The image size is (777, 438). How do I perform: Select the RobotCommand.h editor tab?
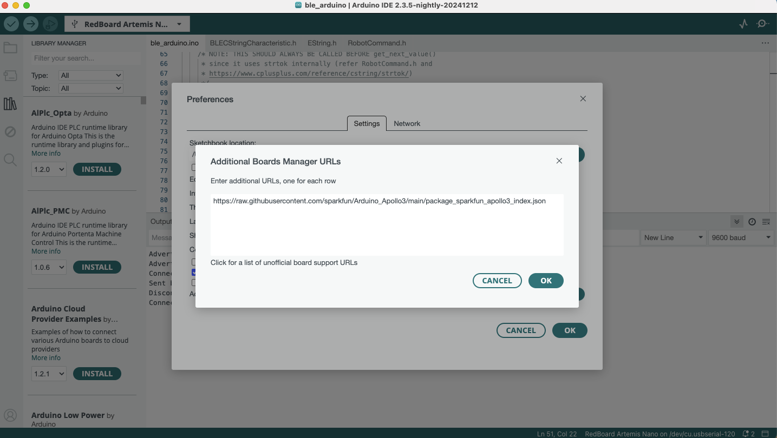pos(377,43)
